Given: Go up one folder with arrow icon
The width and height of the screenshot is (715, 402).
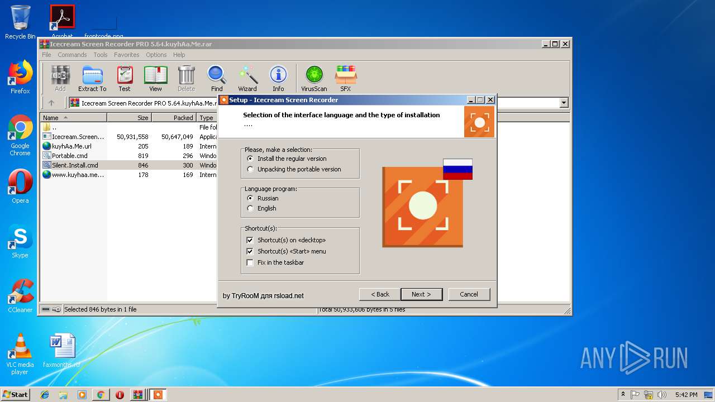Looking at the screenshot, I should (51, 103).
